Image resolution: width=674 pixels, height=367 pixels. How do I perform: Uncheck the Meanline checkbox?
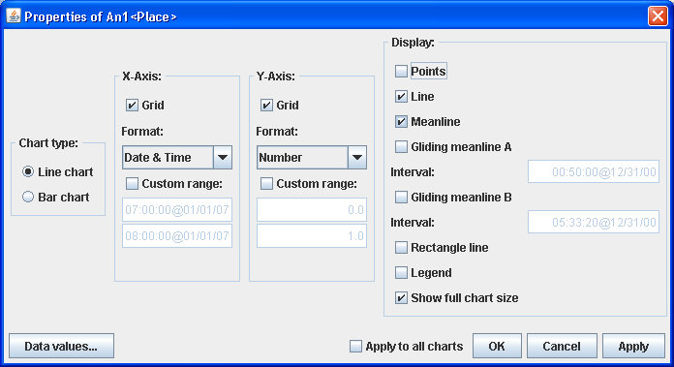401,122
